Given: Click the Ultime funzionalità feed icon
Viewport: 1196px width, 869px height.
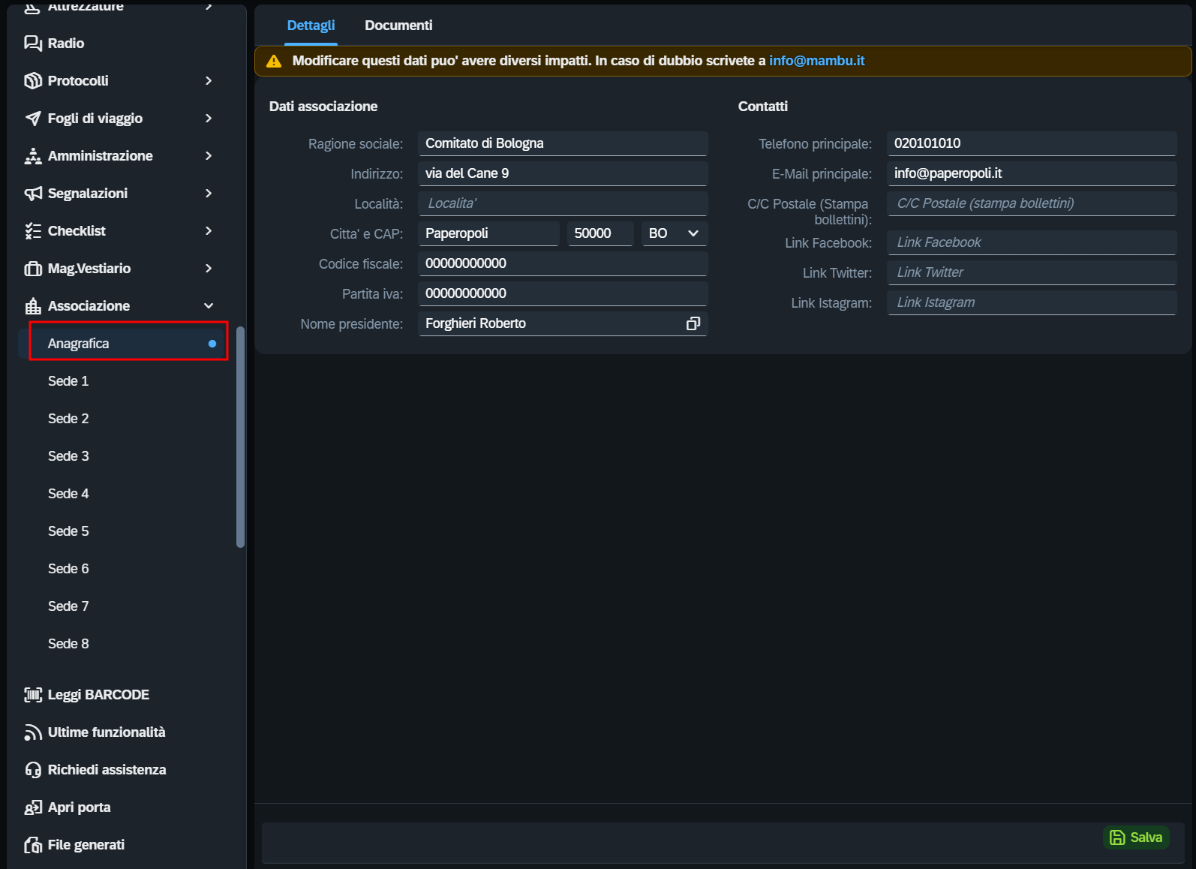Looking at the screenshot, I should (33, 732).
